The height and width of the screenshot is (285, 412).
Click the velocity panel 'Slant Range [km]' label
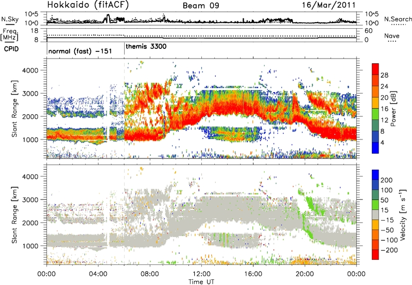[14, 215]
